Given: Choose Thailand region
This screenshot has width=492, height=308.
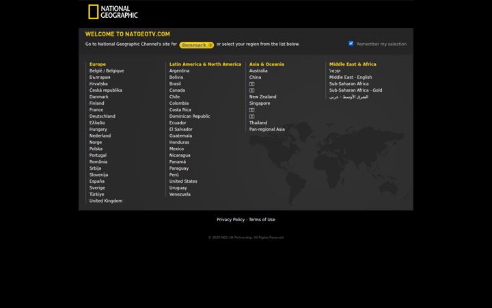Looking at the screenshot, I should point(258,123).
